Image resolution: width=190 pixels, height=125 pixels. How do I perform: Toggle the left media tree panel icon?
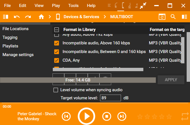coord(6,17)
